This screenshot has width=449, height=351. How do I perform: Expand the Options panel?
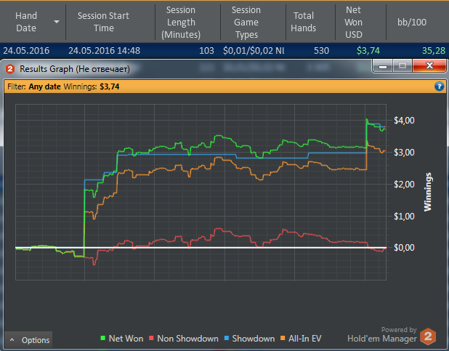click(x=28, y=340)
